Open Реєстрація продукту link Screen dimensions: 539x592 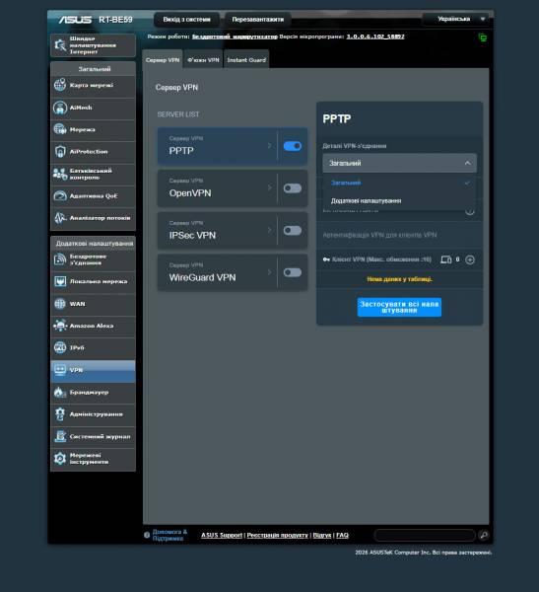277,535
